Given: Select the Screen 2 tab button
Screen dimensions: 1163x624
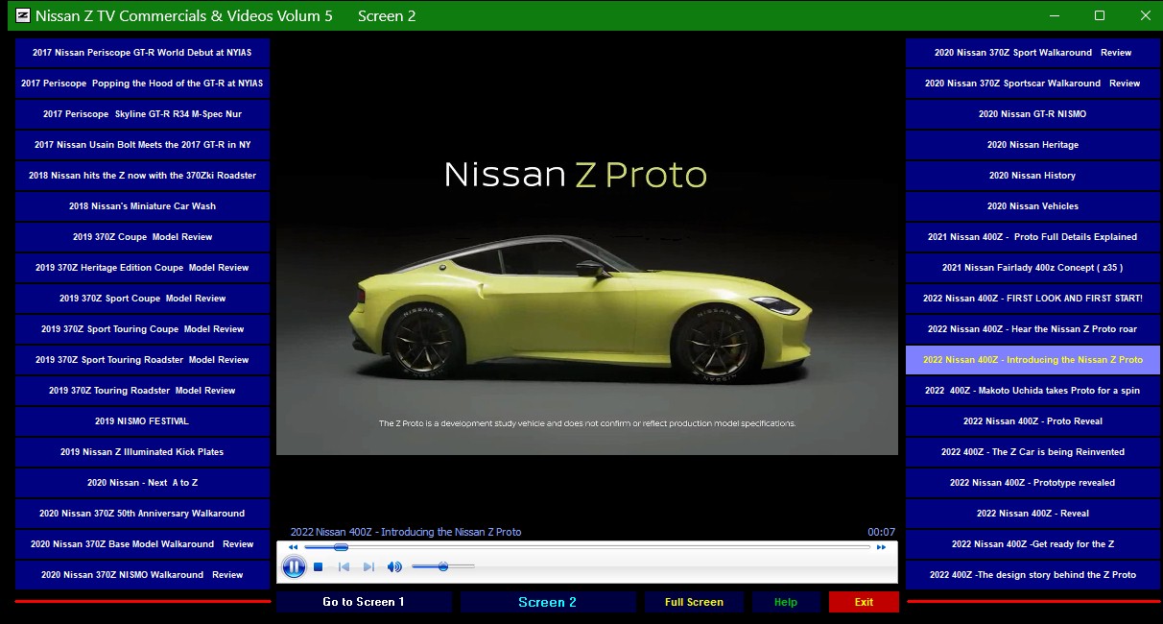Looking at the screenshot, I should [547, 602].
